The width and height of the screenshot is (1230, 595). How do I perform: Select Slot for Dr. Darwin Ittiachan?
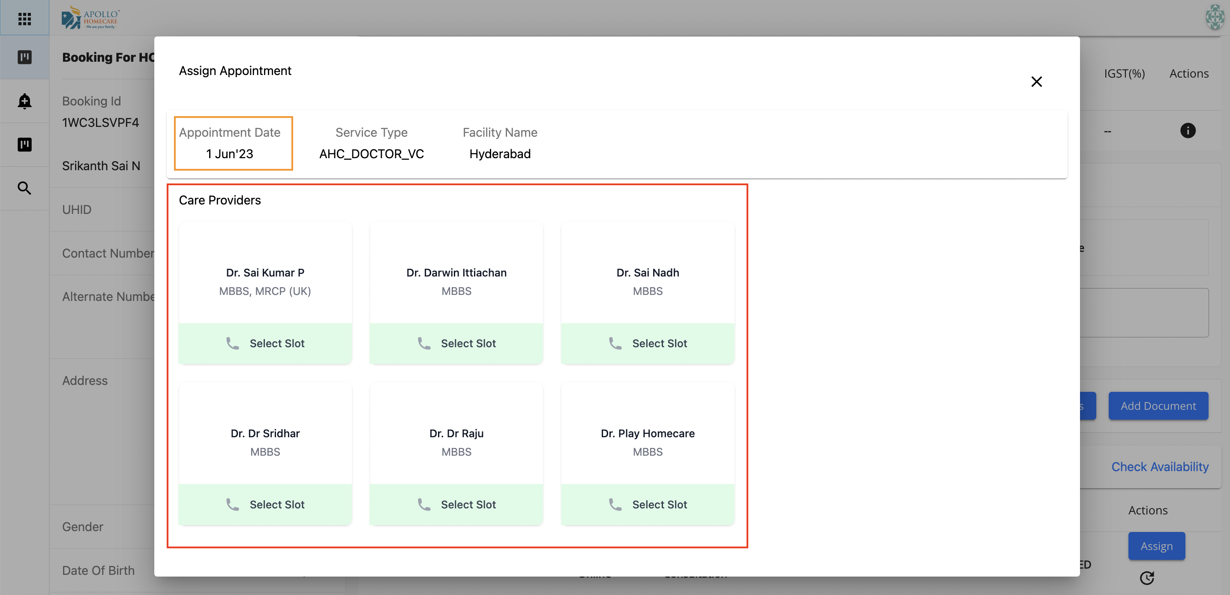coord(456,343)
